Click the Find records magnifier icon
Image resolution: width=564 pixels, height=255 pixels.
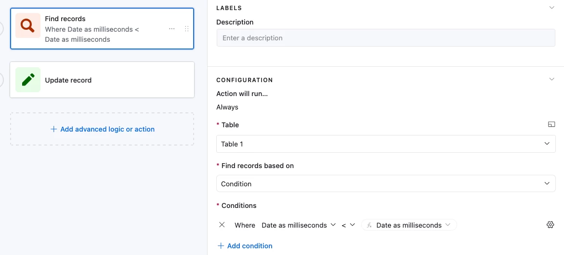coord(28,26)
